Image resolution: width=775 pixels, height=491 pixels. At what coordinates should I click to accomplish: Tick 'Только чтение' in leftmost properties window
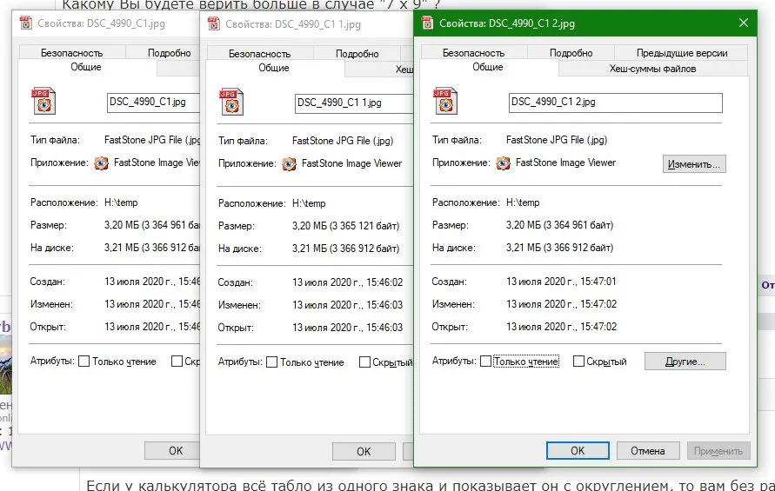84,362
